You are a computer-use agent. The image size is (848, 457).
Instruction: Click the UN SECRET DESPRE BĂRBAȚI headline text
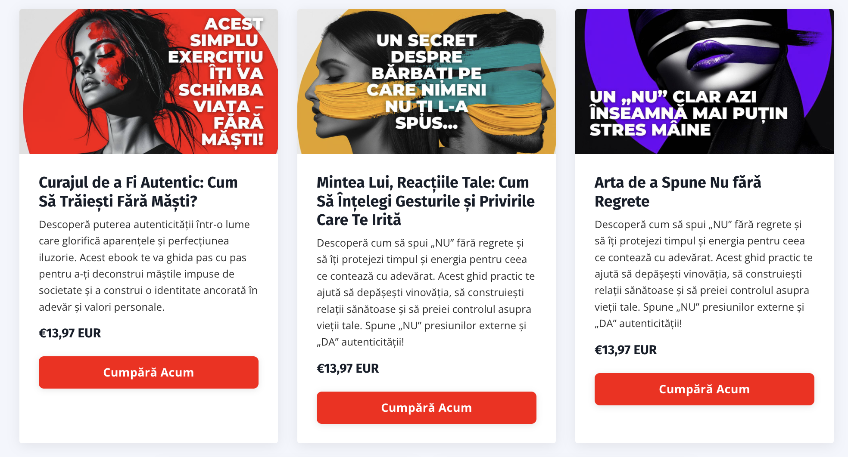click(x=426, y=81)
